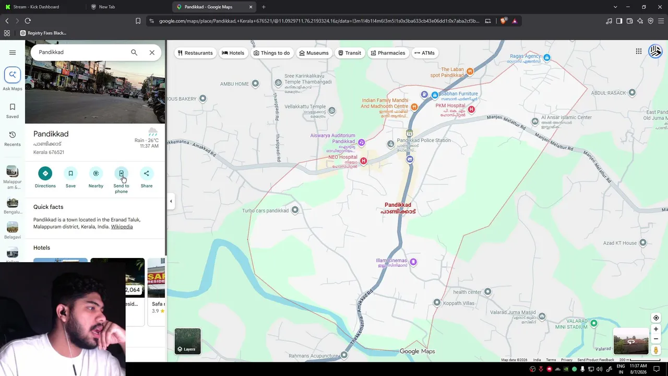Click the Turbo cars pandikkad marker

click(x=295, y=210)
